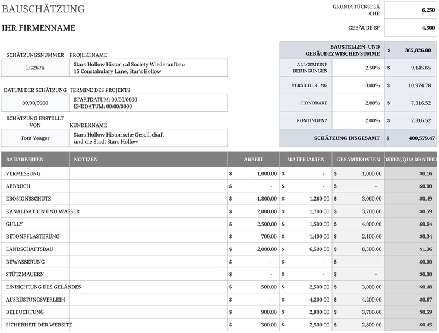Click the BETONPFLASTERUNG row label
This screenshot has width=439, height=333.
tap(33, 236)
